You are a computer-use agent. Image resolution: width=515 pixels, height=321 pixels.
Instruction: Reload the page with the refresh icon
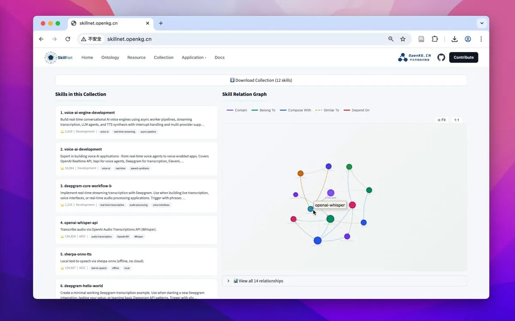point(68,39)
